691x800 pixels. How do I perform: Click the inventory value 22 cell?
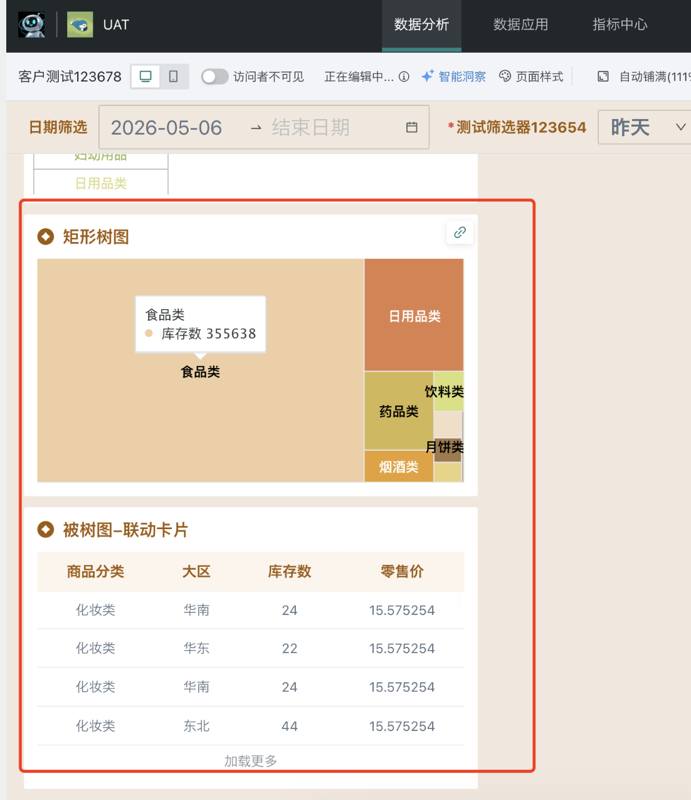(290, 648)
